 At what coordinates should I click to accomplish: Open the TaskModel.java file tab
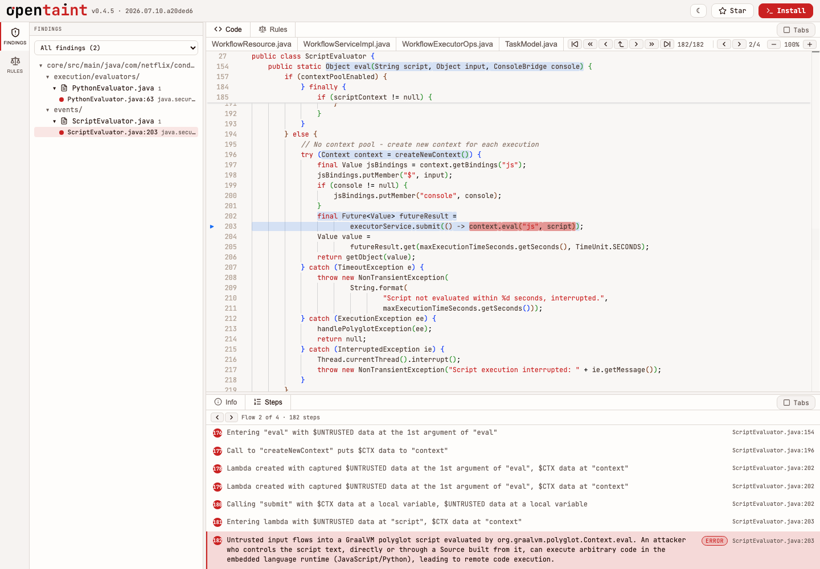coord(531,44)
